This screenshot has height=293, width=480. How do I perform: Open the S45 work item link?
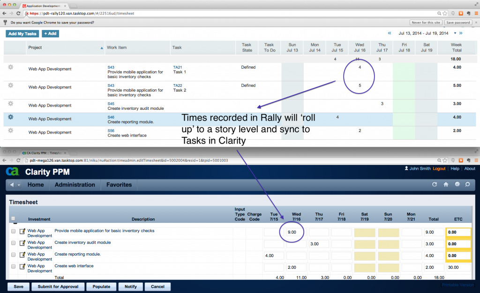point(111,104)
